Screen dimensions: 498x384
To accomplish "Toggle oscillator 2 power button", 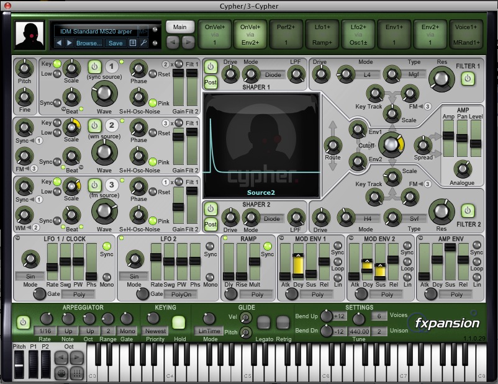I will coord(94,126).
